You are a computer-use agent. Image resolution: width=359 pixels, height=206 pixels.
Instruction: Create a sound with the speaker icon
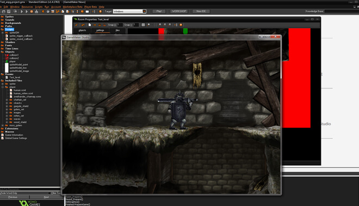(x=48, y=11)
